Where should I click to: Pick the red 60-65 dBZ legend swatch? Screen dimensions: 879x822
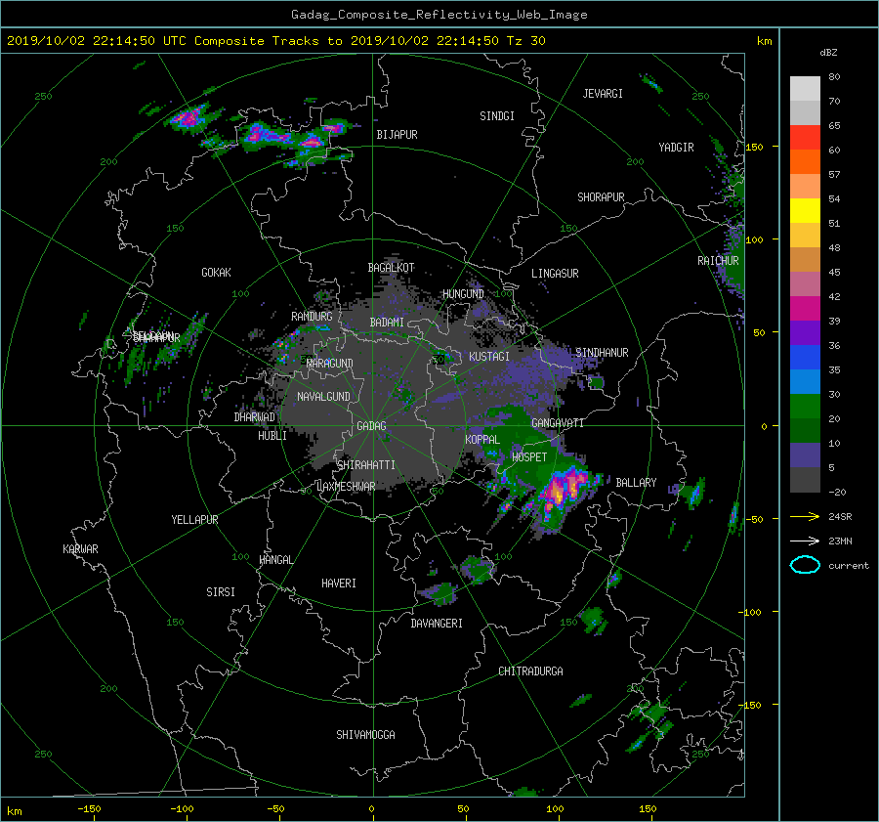(x=805, y=138)
